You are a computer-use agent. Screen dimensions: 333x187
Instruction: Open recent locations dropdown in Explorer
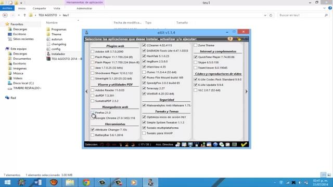click(x=19, y=15)
